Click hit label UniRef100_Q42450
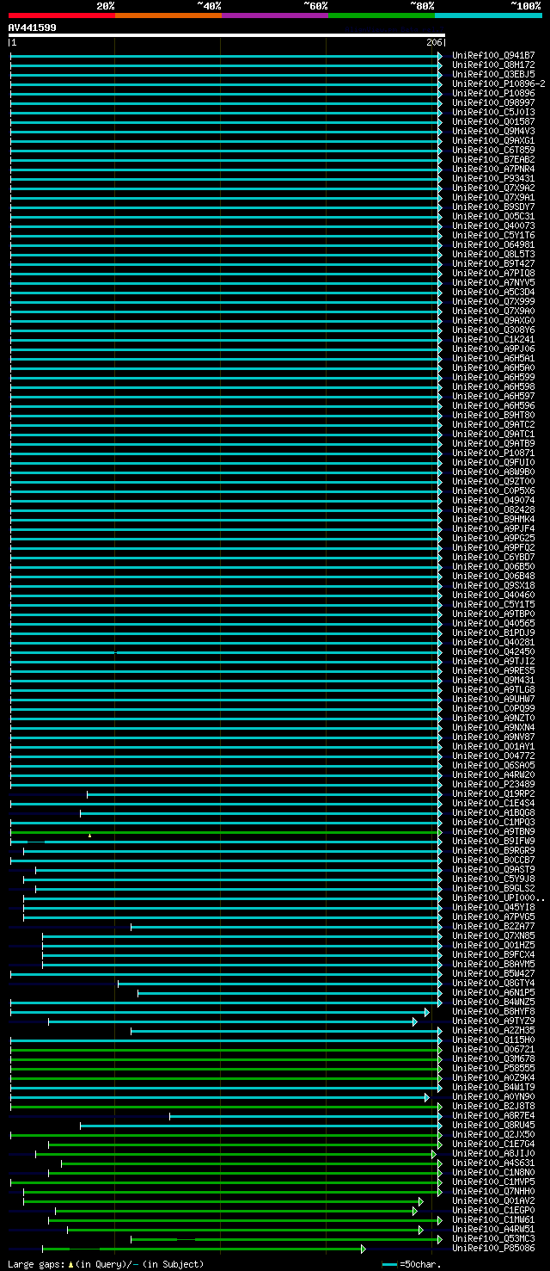The image size is (550, 1271). point(493,651)
